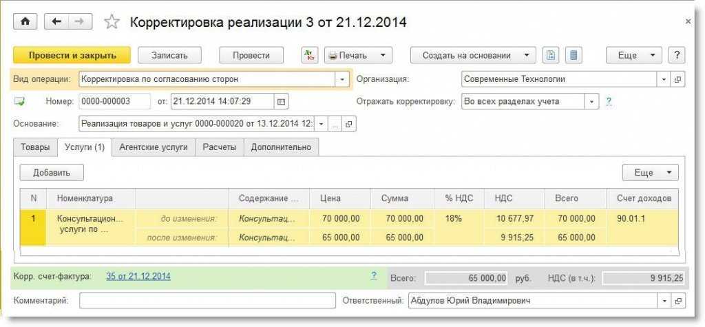Click the list icon next to report icon
The image size is (705, 327).
coord(574,56)
